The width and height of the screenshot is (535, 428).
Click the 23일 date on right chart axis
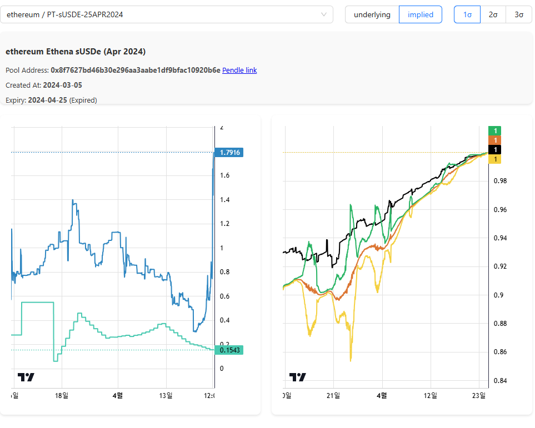click(479, 396)
